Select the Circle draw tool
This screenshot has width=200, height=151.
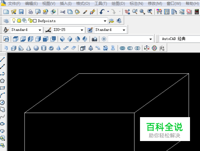coord(2,102)
